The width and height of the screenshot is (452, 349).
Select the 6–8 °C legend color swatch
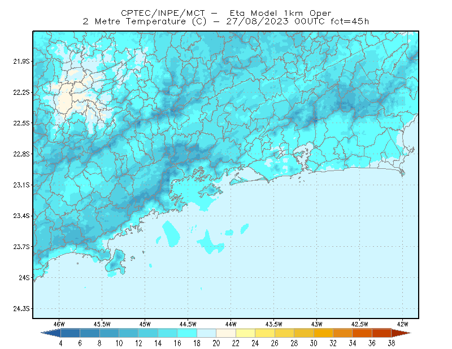[90, 333]
